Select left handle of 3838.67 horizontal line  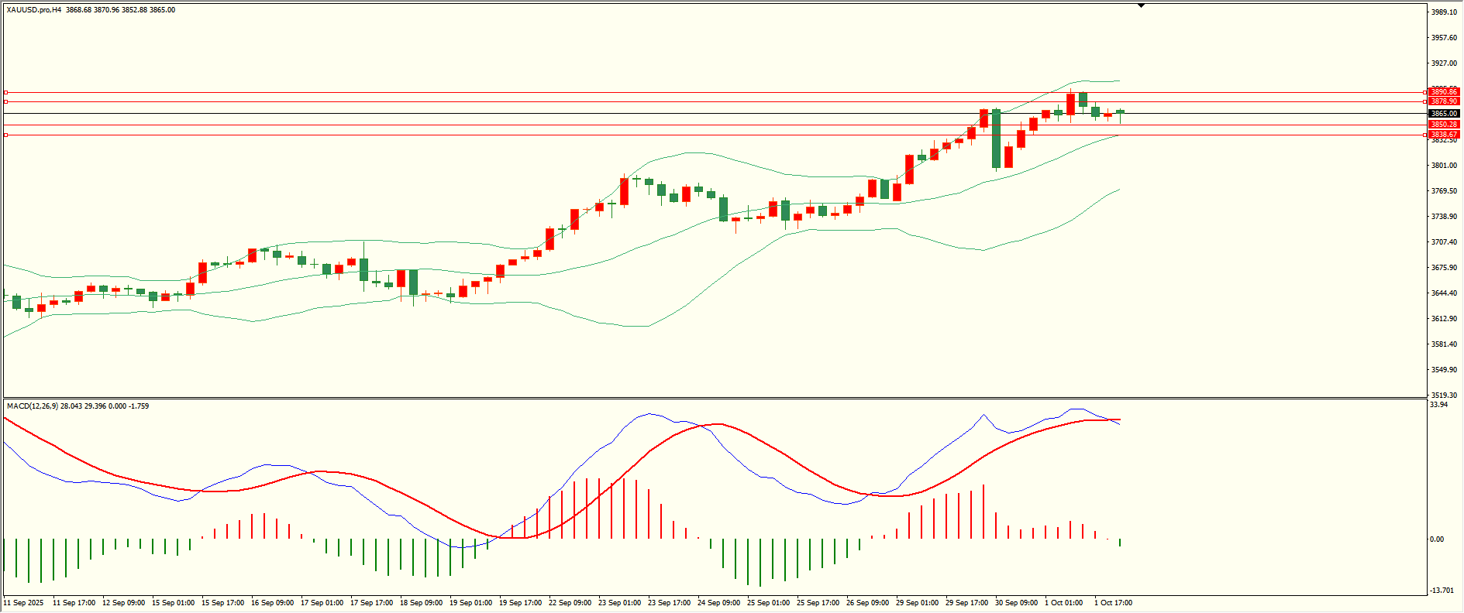point(5,135)
